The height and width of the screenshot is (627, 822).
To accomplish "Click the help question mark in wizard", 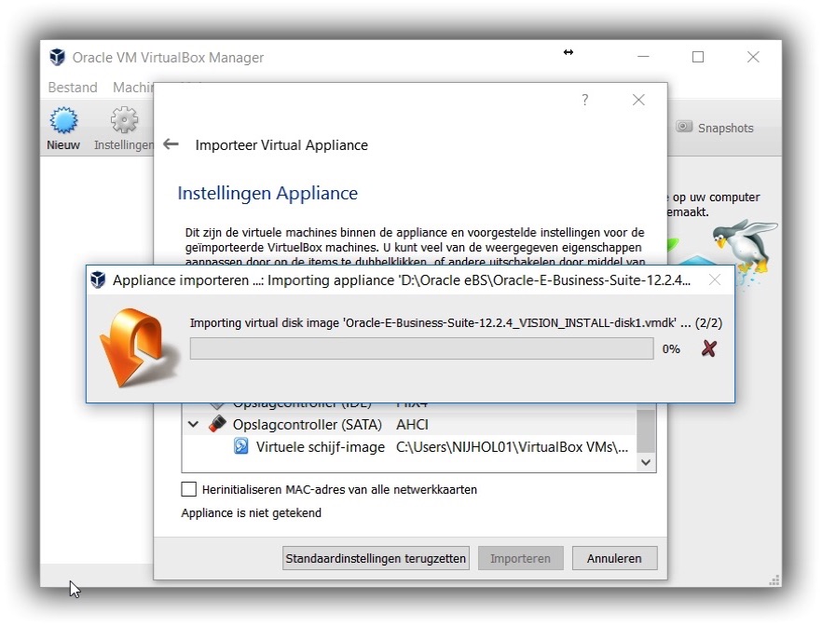I will pos(585,100).
